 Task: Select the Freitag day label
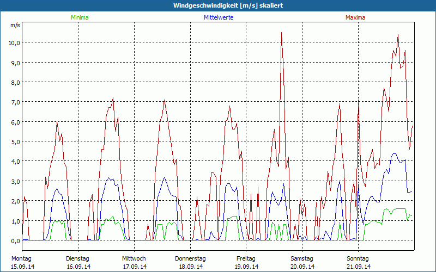tap(246, 258)
